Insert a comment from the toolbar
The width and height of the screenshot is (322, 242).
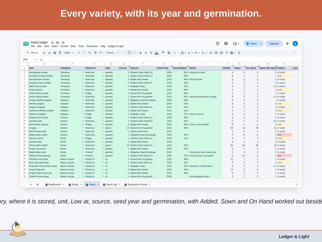pos(216,53)
